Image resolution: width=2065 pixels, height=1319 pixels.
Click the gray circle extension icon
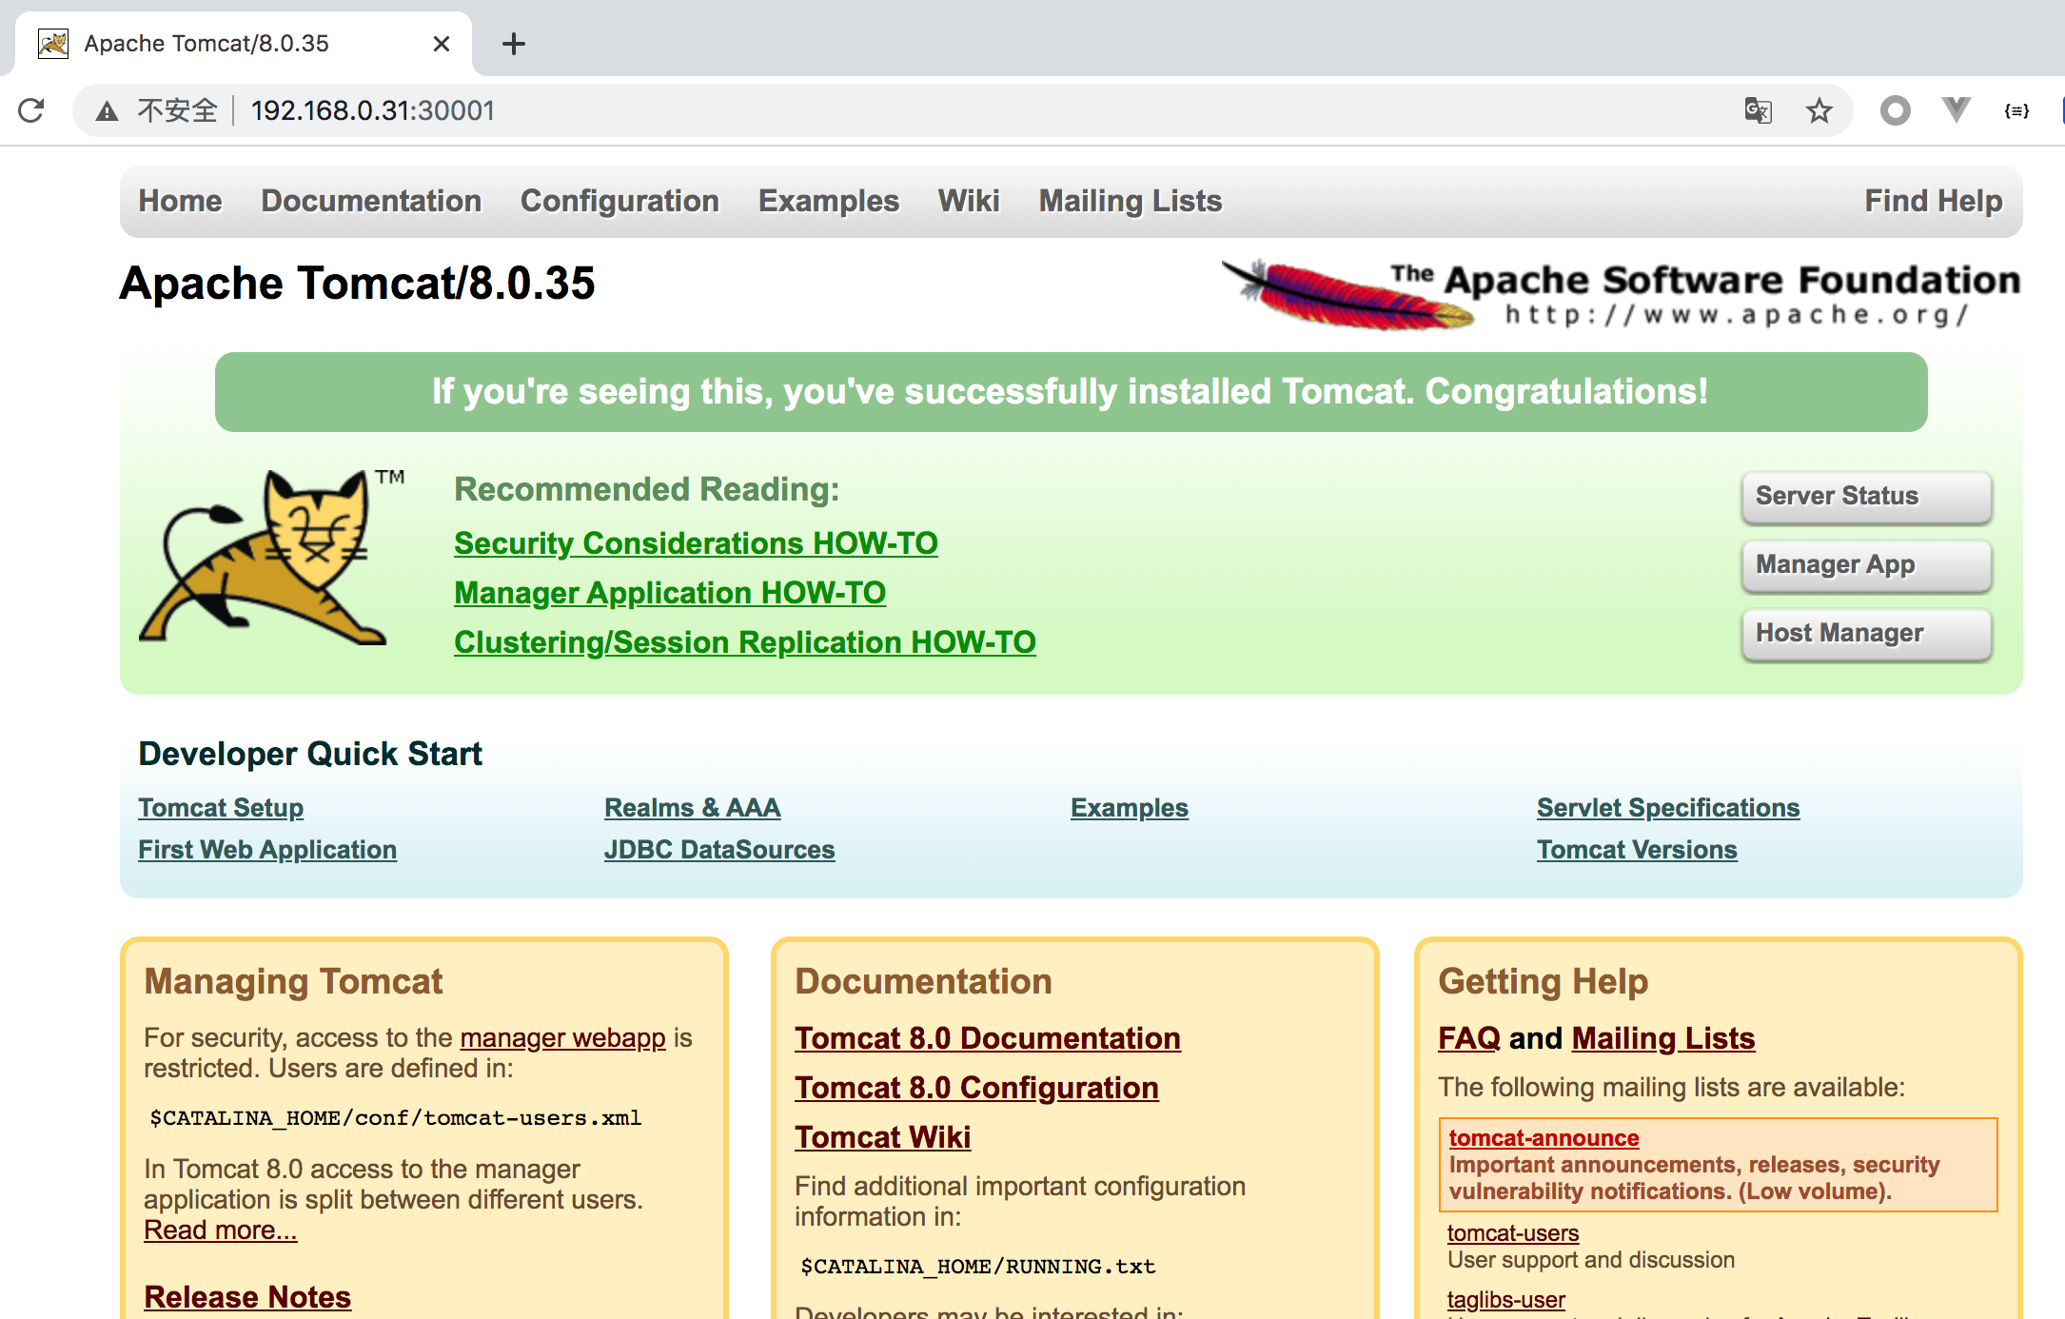click(x=1895, y=110)
